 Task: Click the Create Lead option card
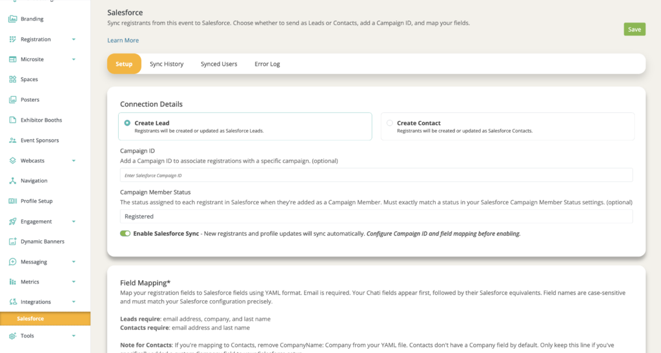(x=245, y=126)
